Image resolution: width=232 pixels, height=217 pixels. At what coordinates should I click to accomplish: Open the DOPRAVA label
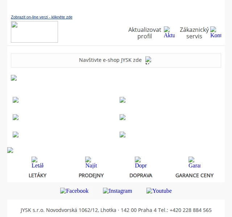pyautogui.click(x=141, y=175)
